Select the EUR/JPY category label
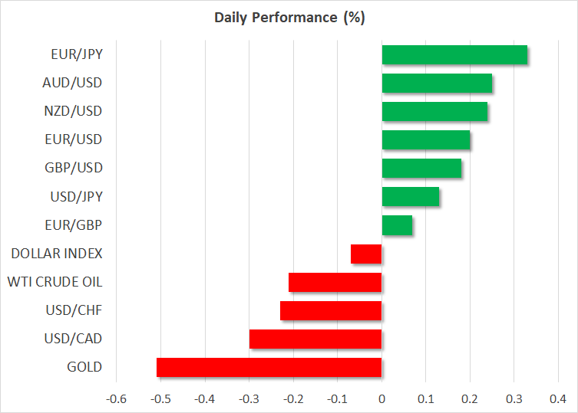Image resolution: width=578 pixels, height=413 pixels. pos(78,55)
